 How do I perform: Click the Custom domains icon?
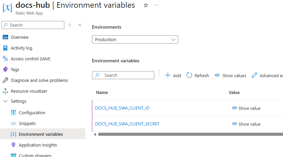13,155
